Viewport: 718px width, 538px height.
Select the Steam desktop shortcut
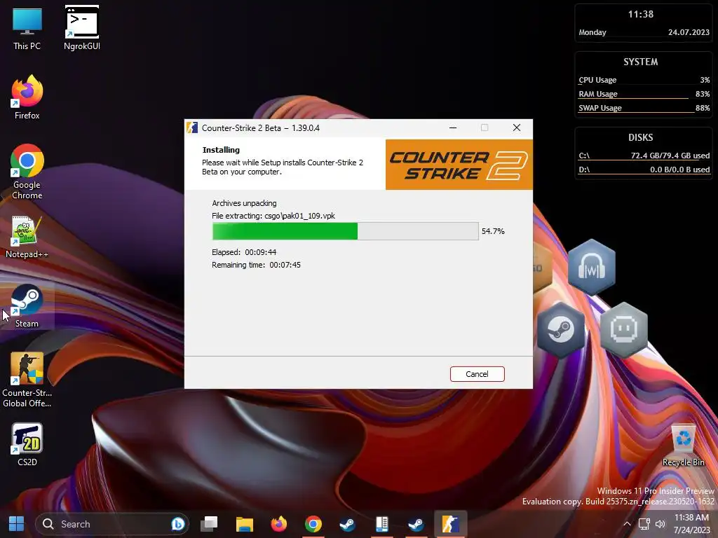pyautogui.click(x=27, y=305)
